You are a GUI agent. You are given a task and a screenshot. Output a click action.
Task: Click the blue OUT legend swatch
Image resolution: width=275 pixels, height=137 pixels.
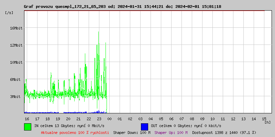coord(144,126)
